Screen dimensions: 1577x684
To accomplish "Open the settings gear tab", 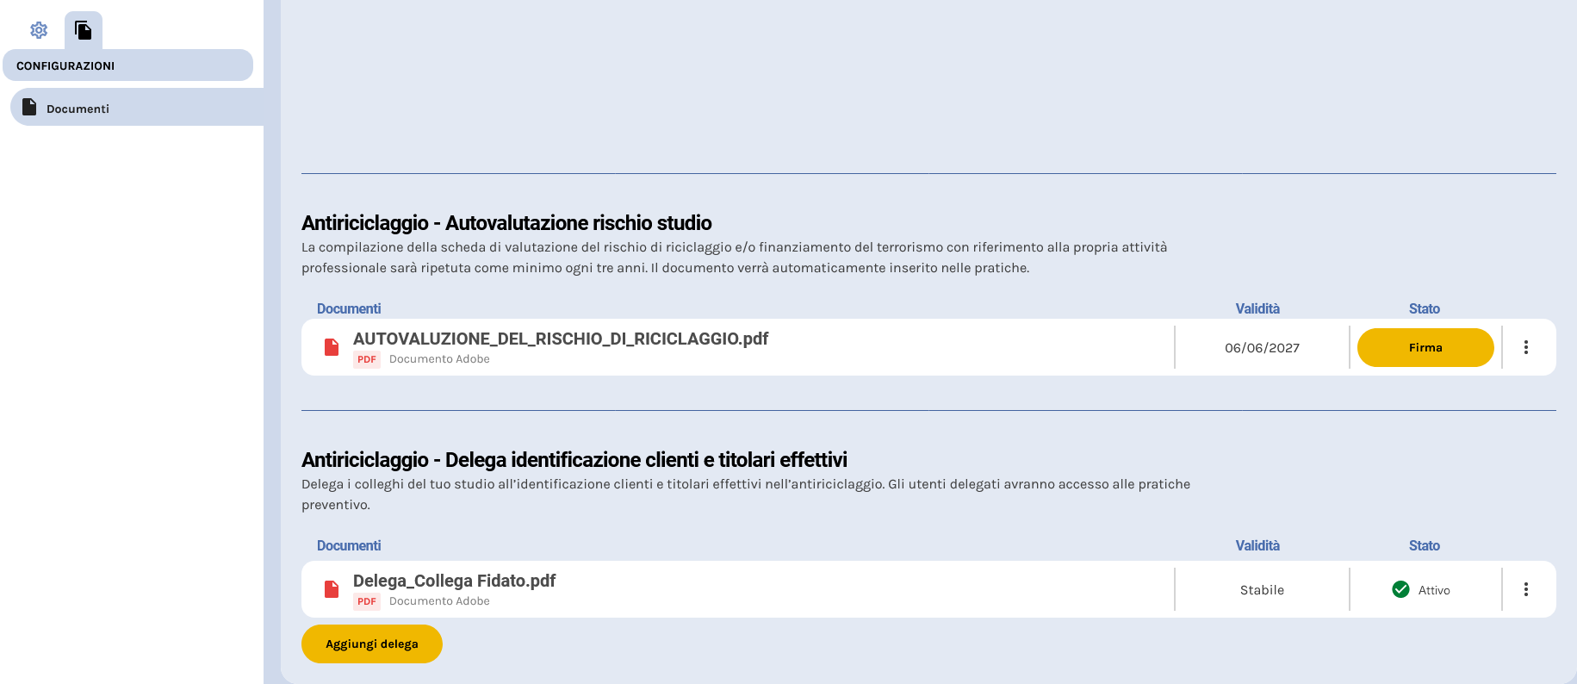I will 39,30.
